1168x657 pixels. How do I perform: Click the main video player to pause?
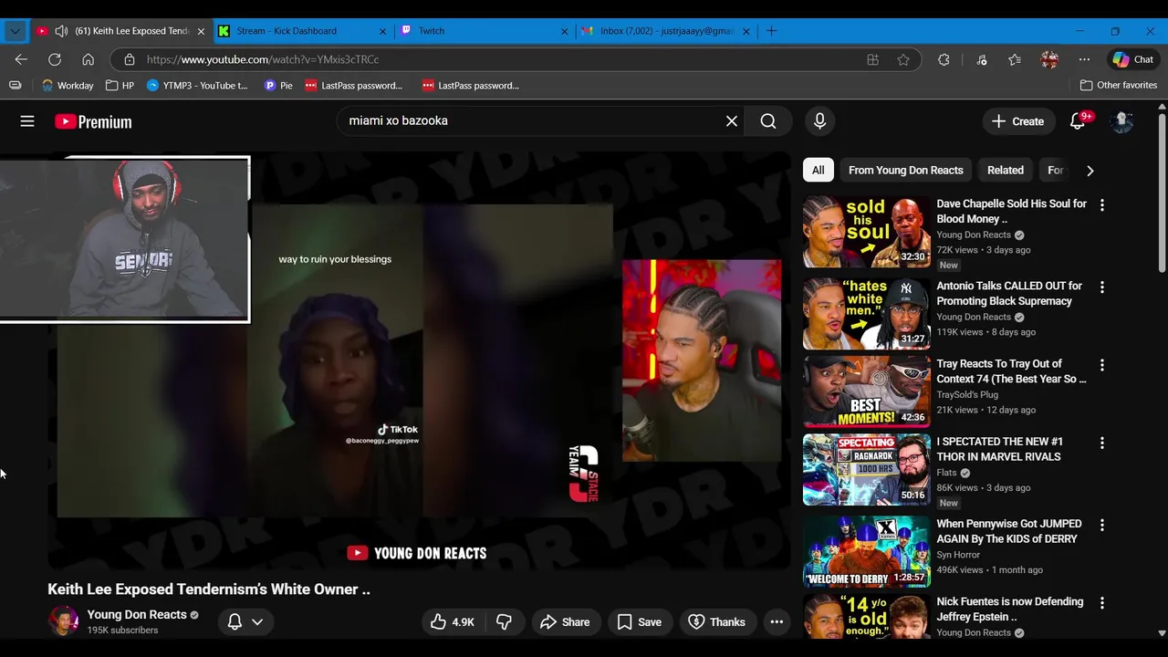[x=420, y=360]
